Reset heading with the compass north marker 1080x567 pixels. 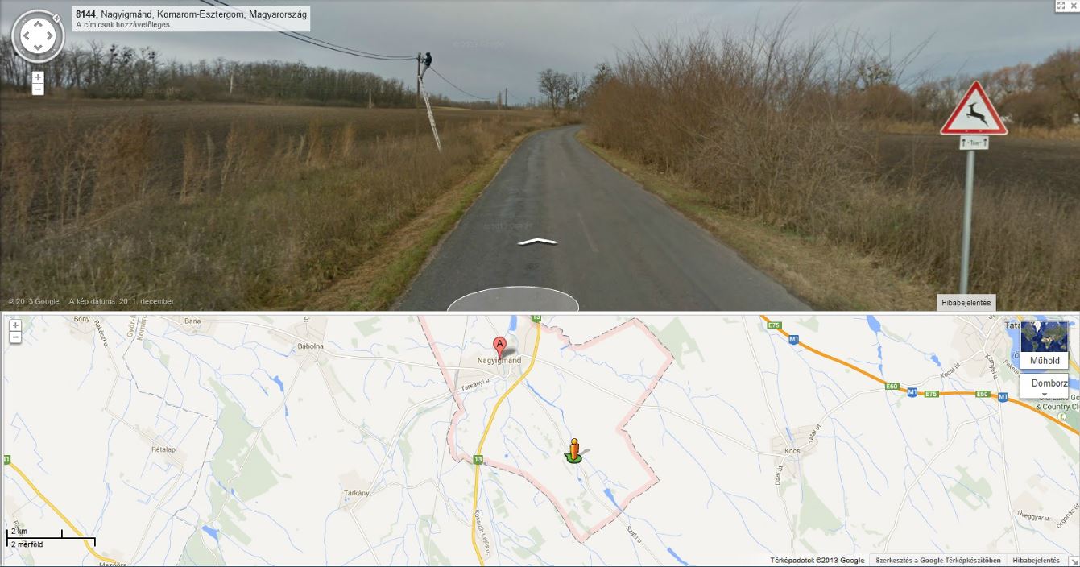coord(56,17)
